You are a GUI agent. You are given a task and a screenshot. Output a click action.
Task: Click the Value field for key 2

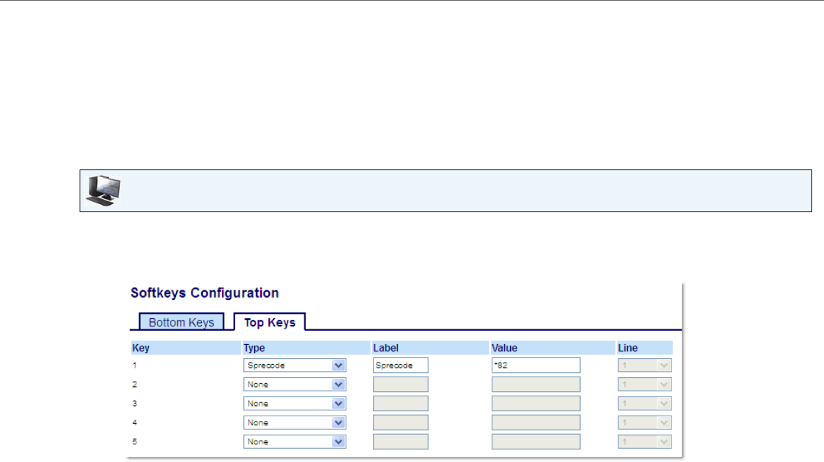click(x=535, y=384)
